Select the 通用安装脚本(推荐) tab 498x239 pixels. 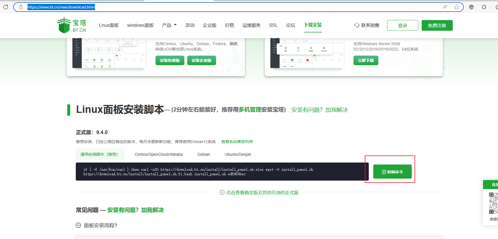(100, 154)
